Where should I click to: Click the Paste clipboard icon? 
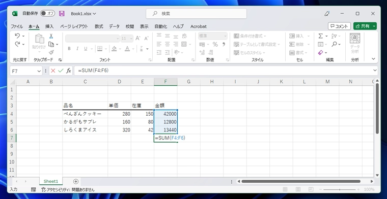coord(39,39)
